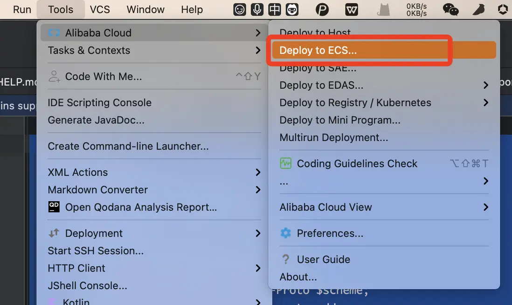Image resolution: width=512 pixels, height=305 pixels.
Task: Click the Code With Me person icon
Action: point(54,76)
